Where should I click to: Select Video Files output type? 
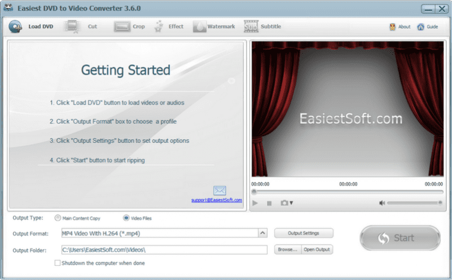[x=137, y=218]
